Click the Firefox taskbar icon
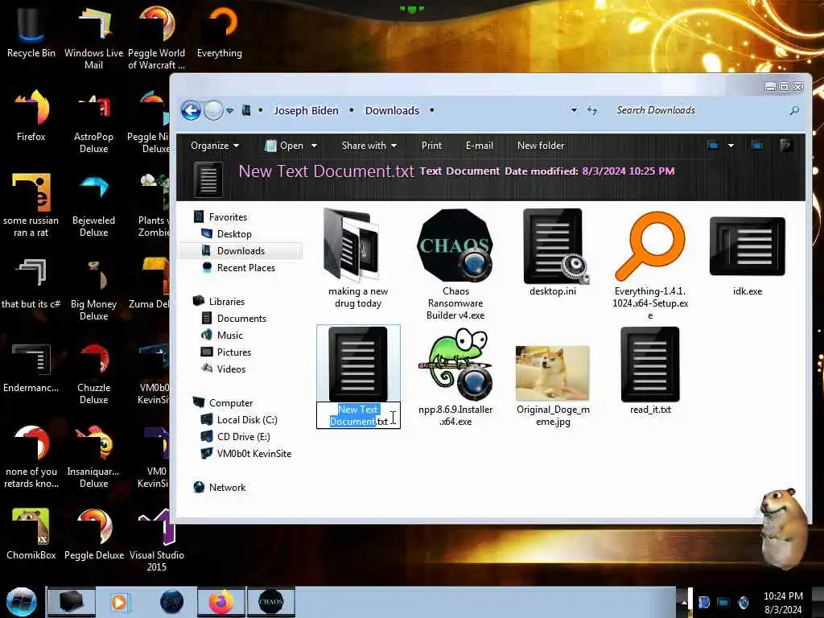The height and width of the screenshot is (618, 824). (x=221, y=602)
